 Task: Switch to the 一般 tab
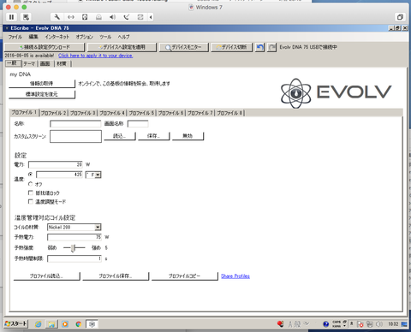coord(13,63)
